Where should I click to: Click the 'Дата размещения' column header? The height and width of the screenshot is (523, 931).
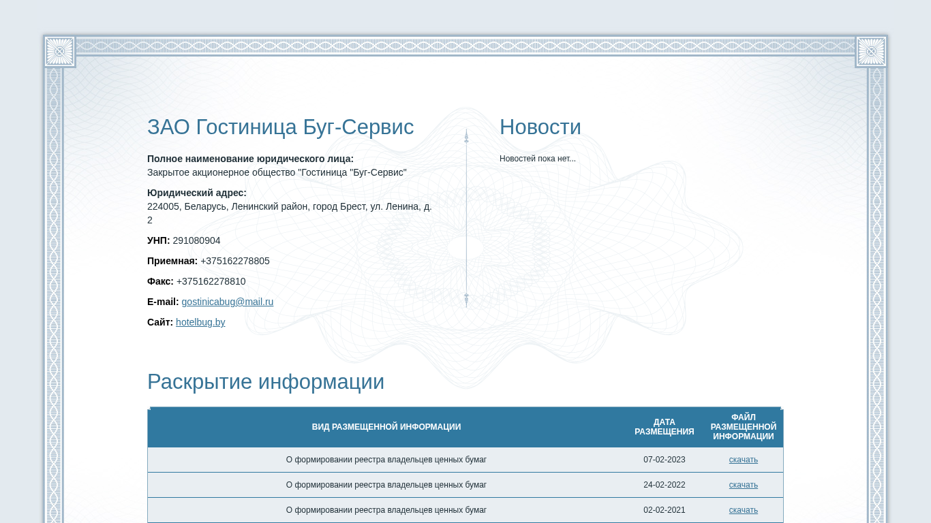point(664,427)
